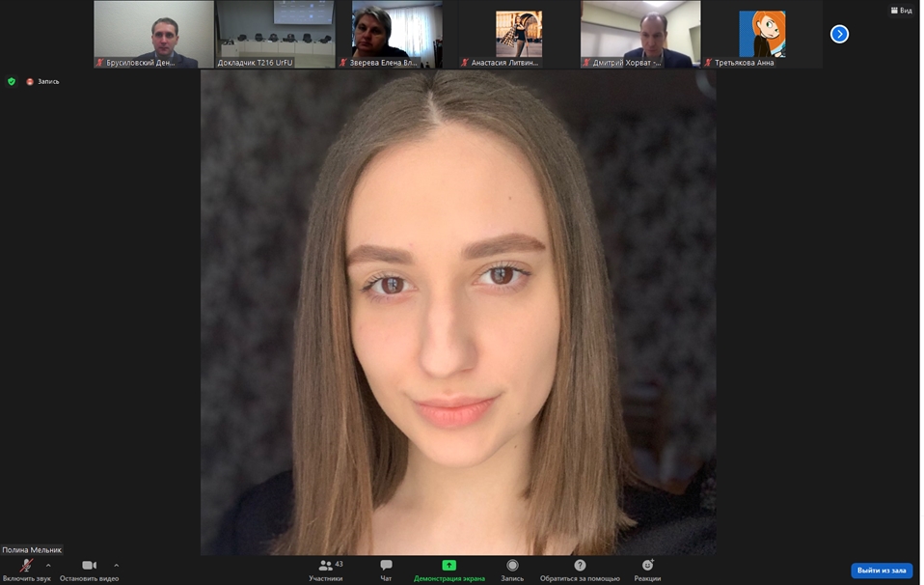Select Анастасия Литвин... thumbnail

coord(519,34)
